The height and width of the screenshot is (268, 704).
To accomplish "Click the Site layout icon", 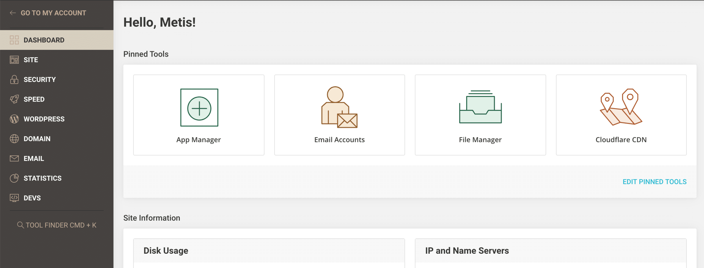I will point(14,60).
